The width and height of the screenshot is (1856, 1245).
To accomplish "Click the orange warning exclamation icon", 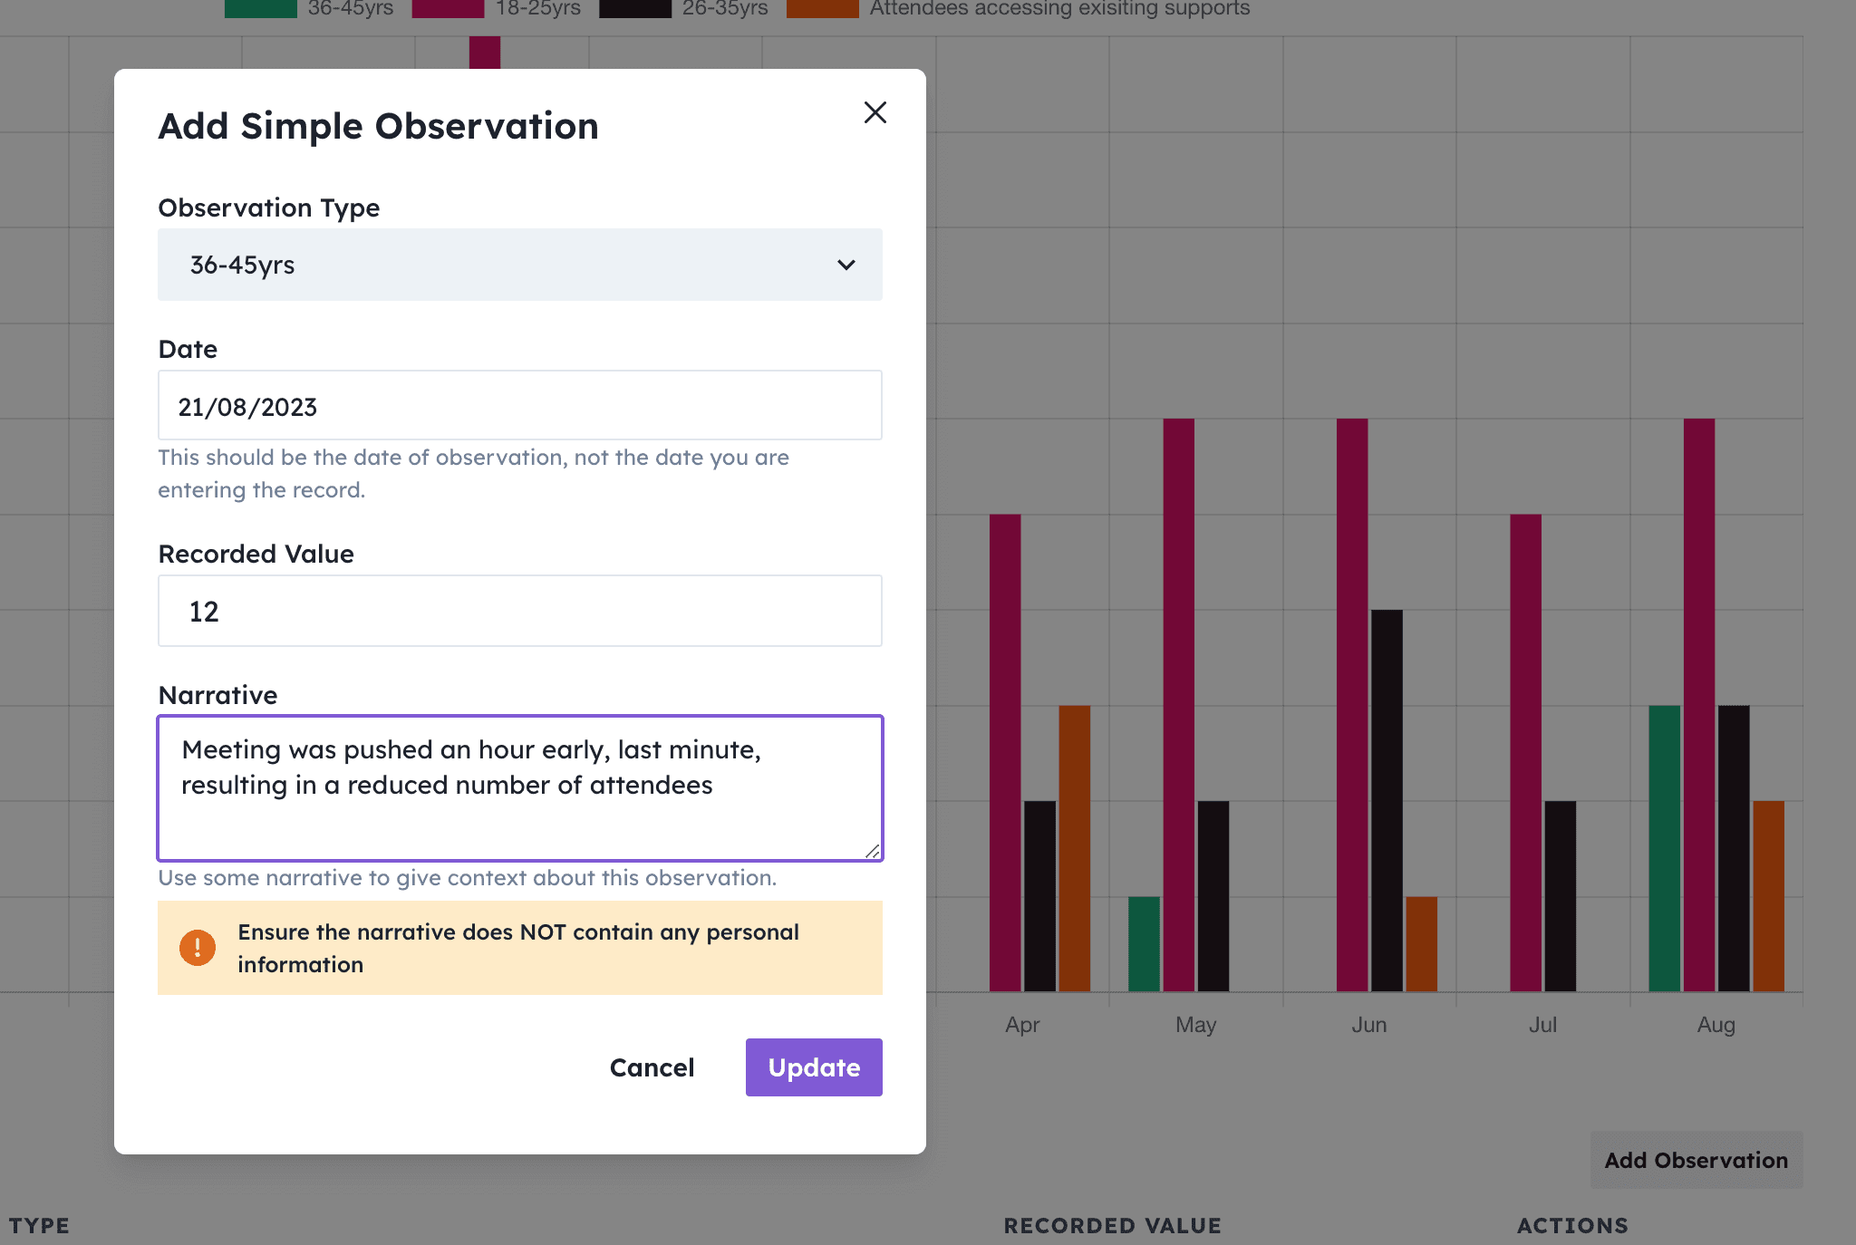I will click(x=198, y=948).
